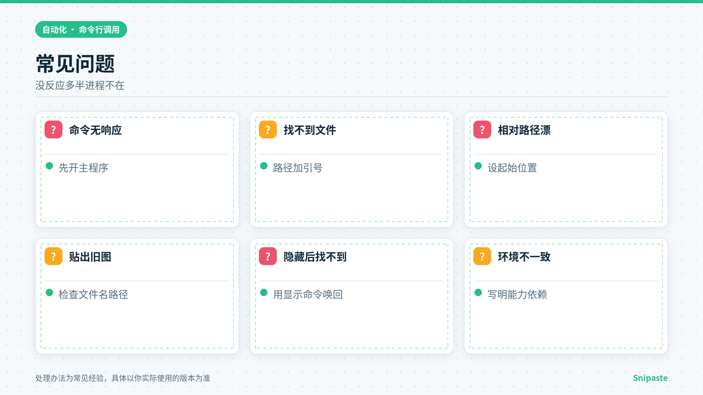This screenshot has width=703, height=395.
Task: Click the red question icon beside 隐藏后找不到
Action: (268, 256)
